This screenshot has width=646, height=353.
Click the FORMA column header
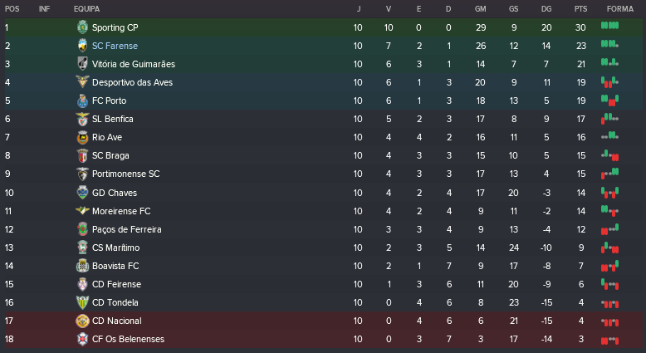pos(619,8)
